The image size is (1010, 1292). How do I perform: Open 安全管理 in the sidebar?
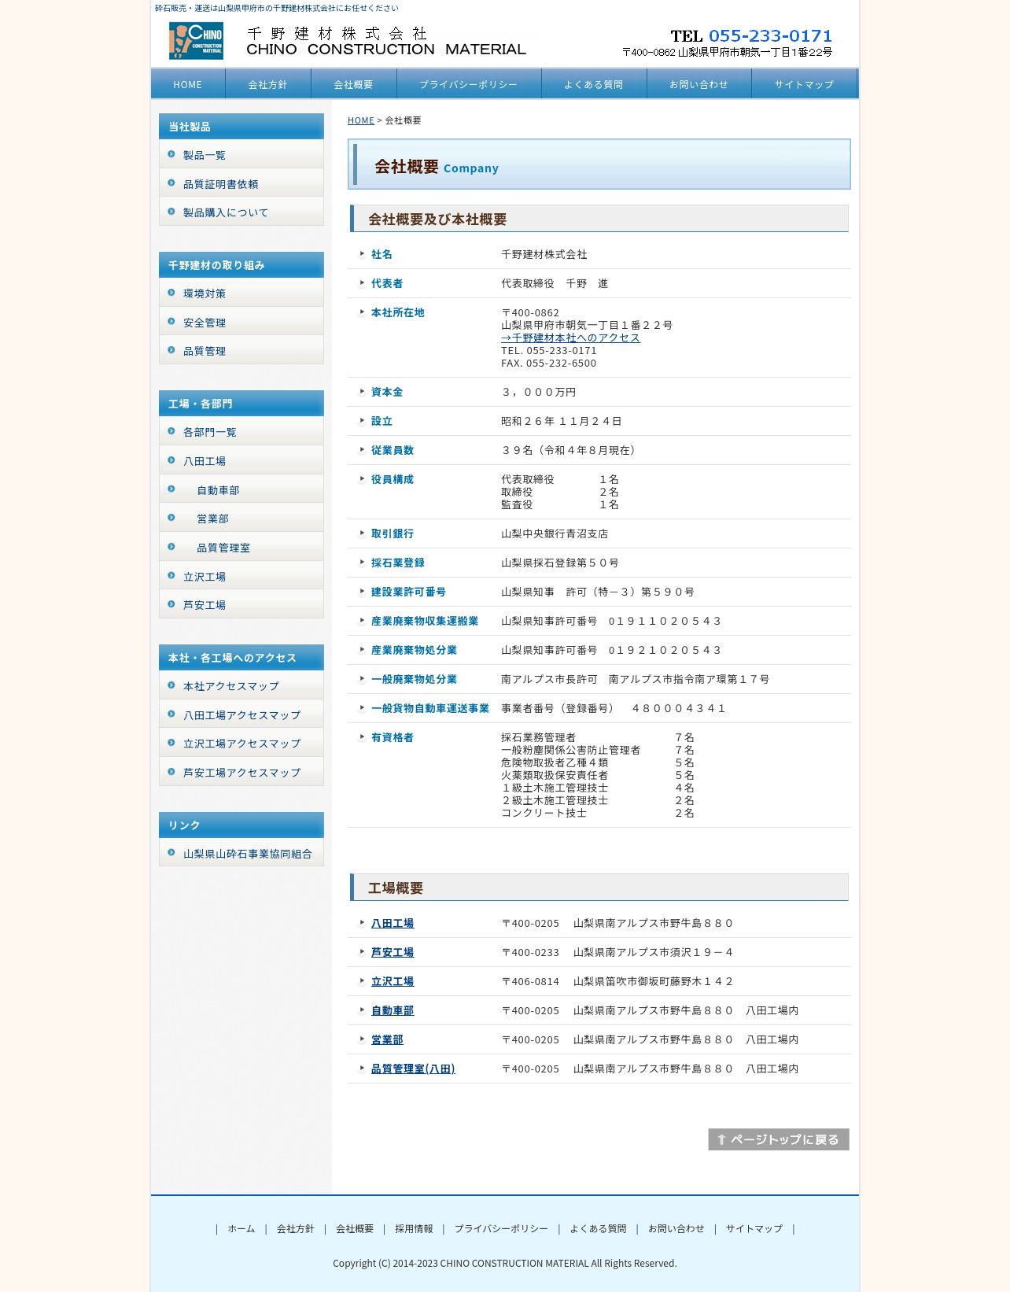241,323
